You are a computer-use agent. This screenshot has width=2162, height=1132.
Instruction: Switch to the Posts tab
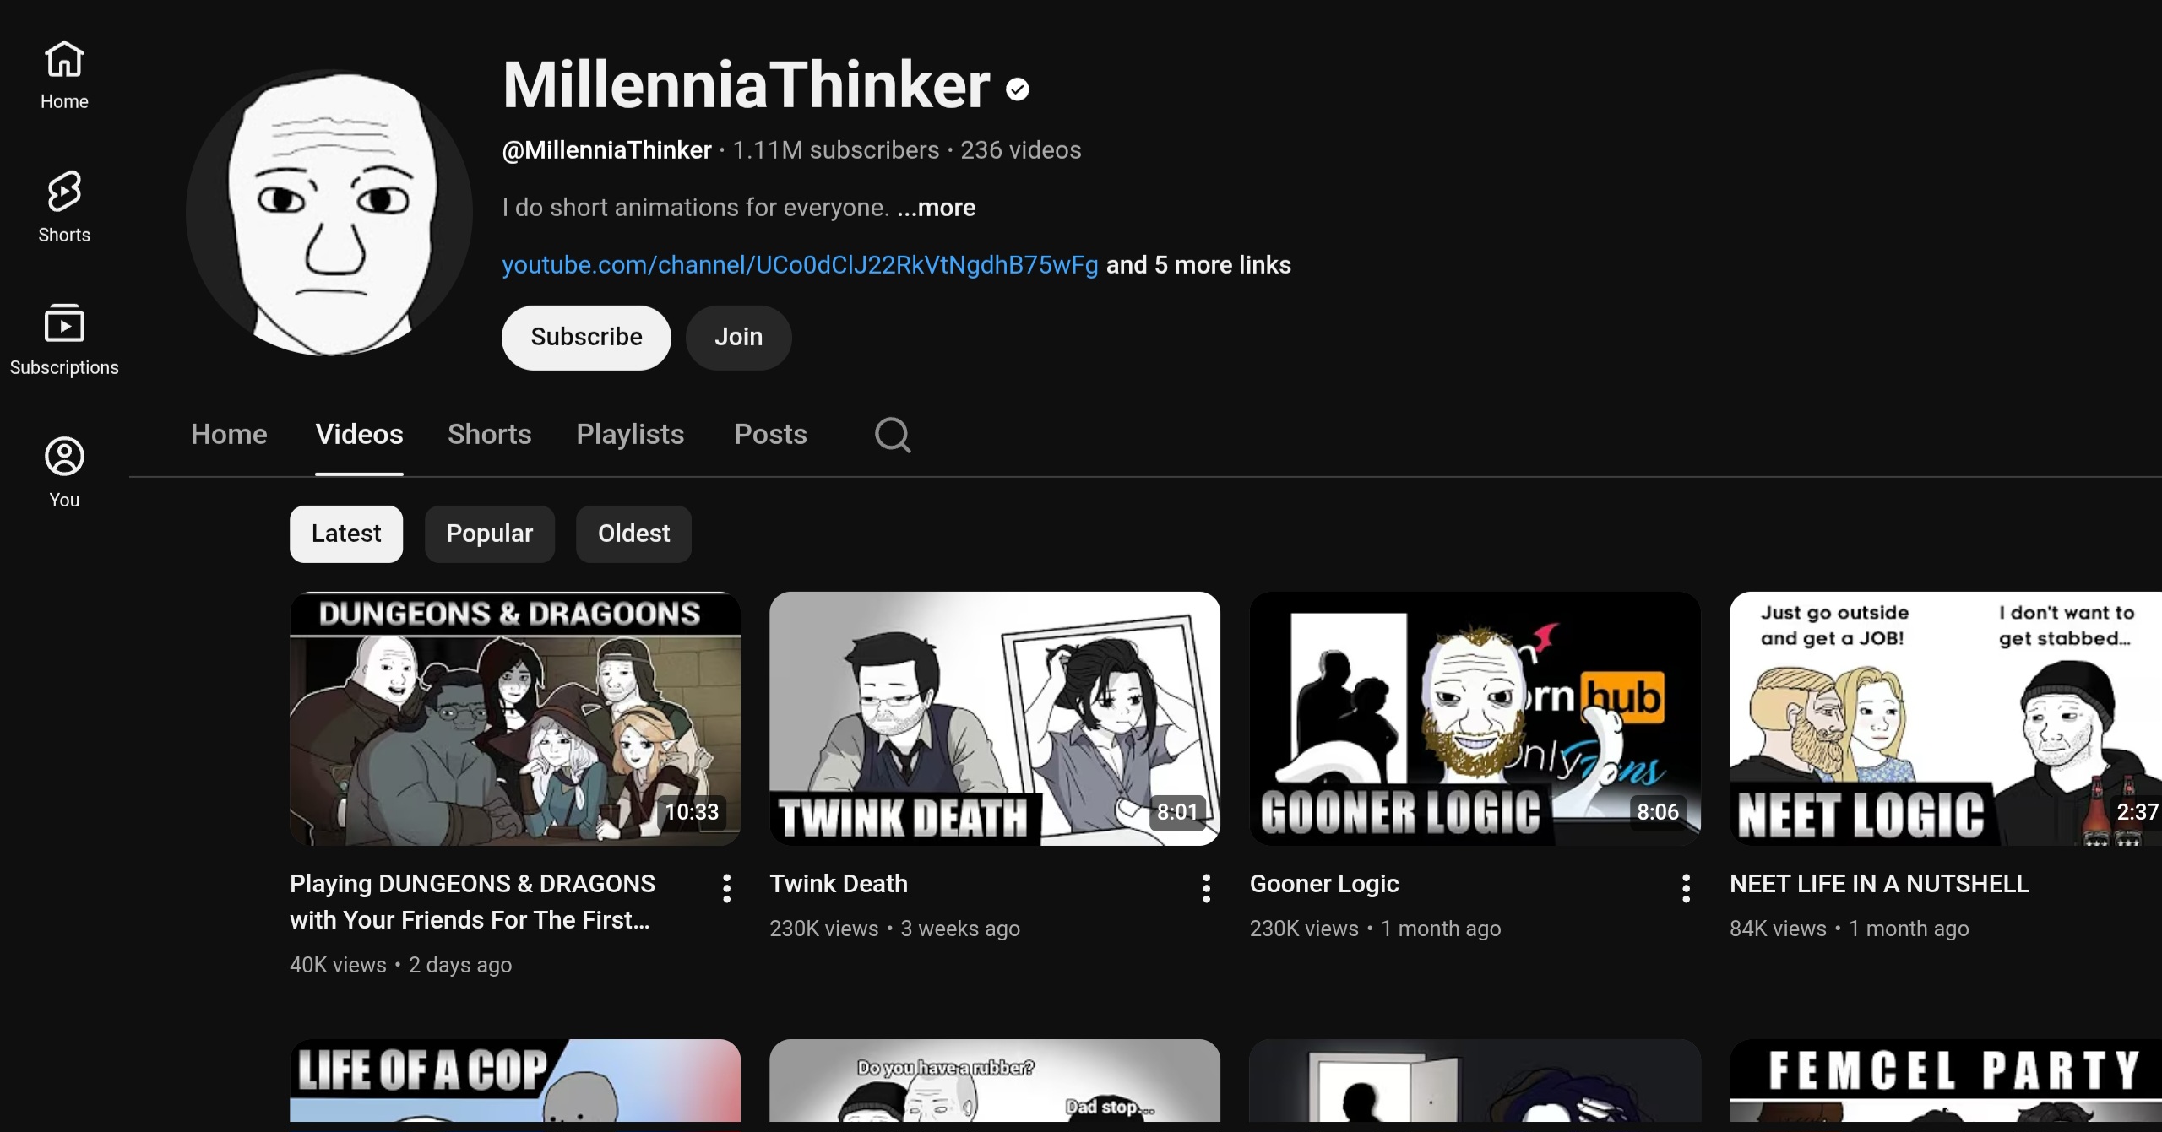click(x=770, y=434)
